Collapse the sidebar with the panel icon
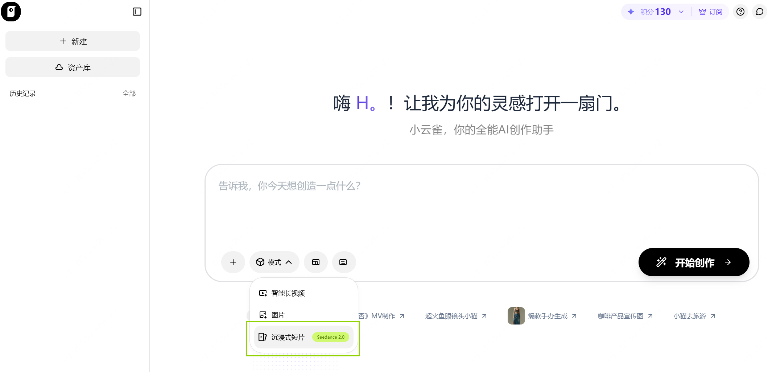Viewport: 768px width, 372px height. [137, 12]
